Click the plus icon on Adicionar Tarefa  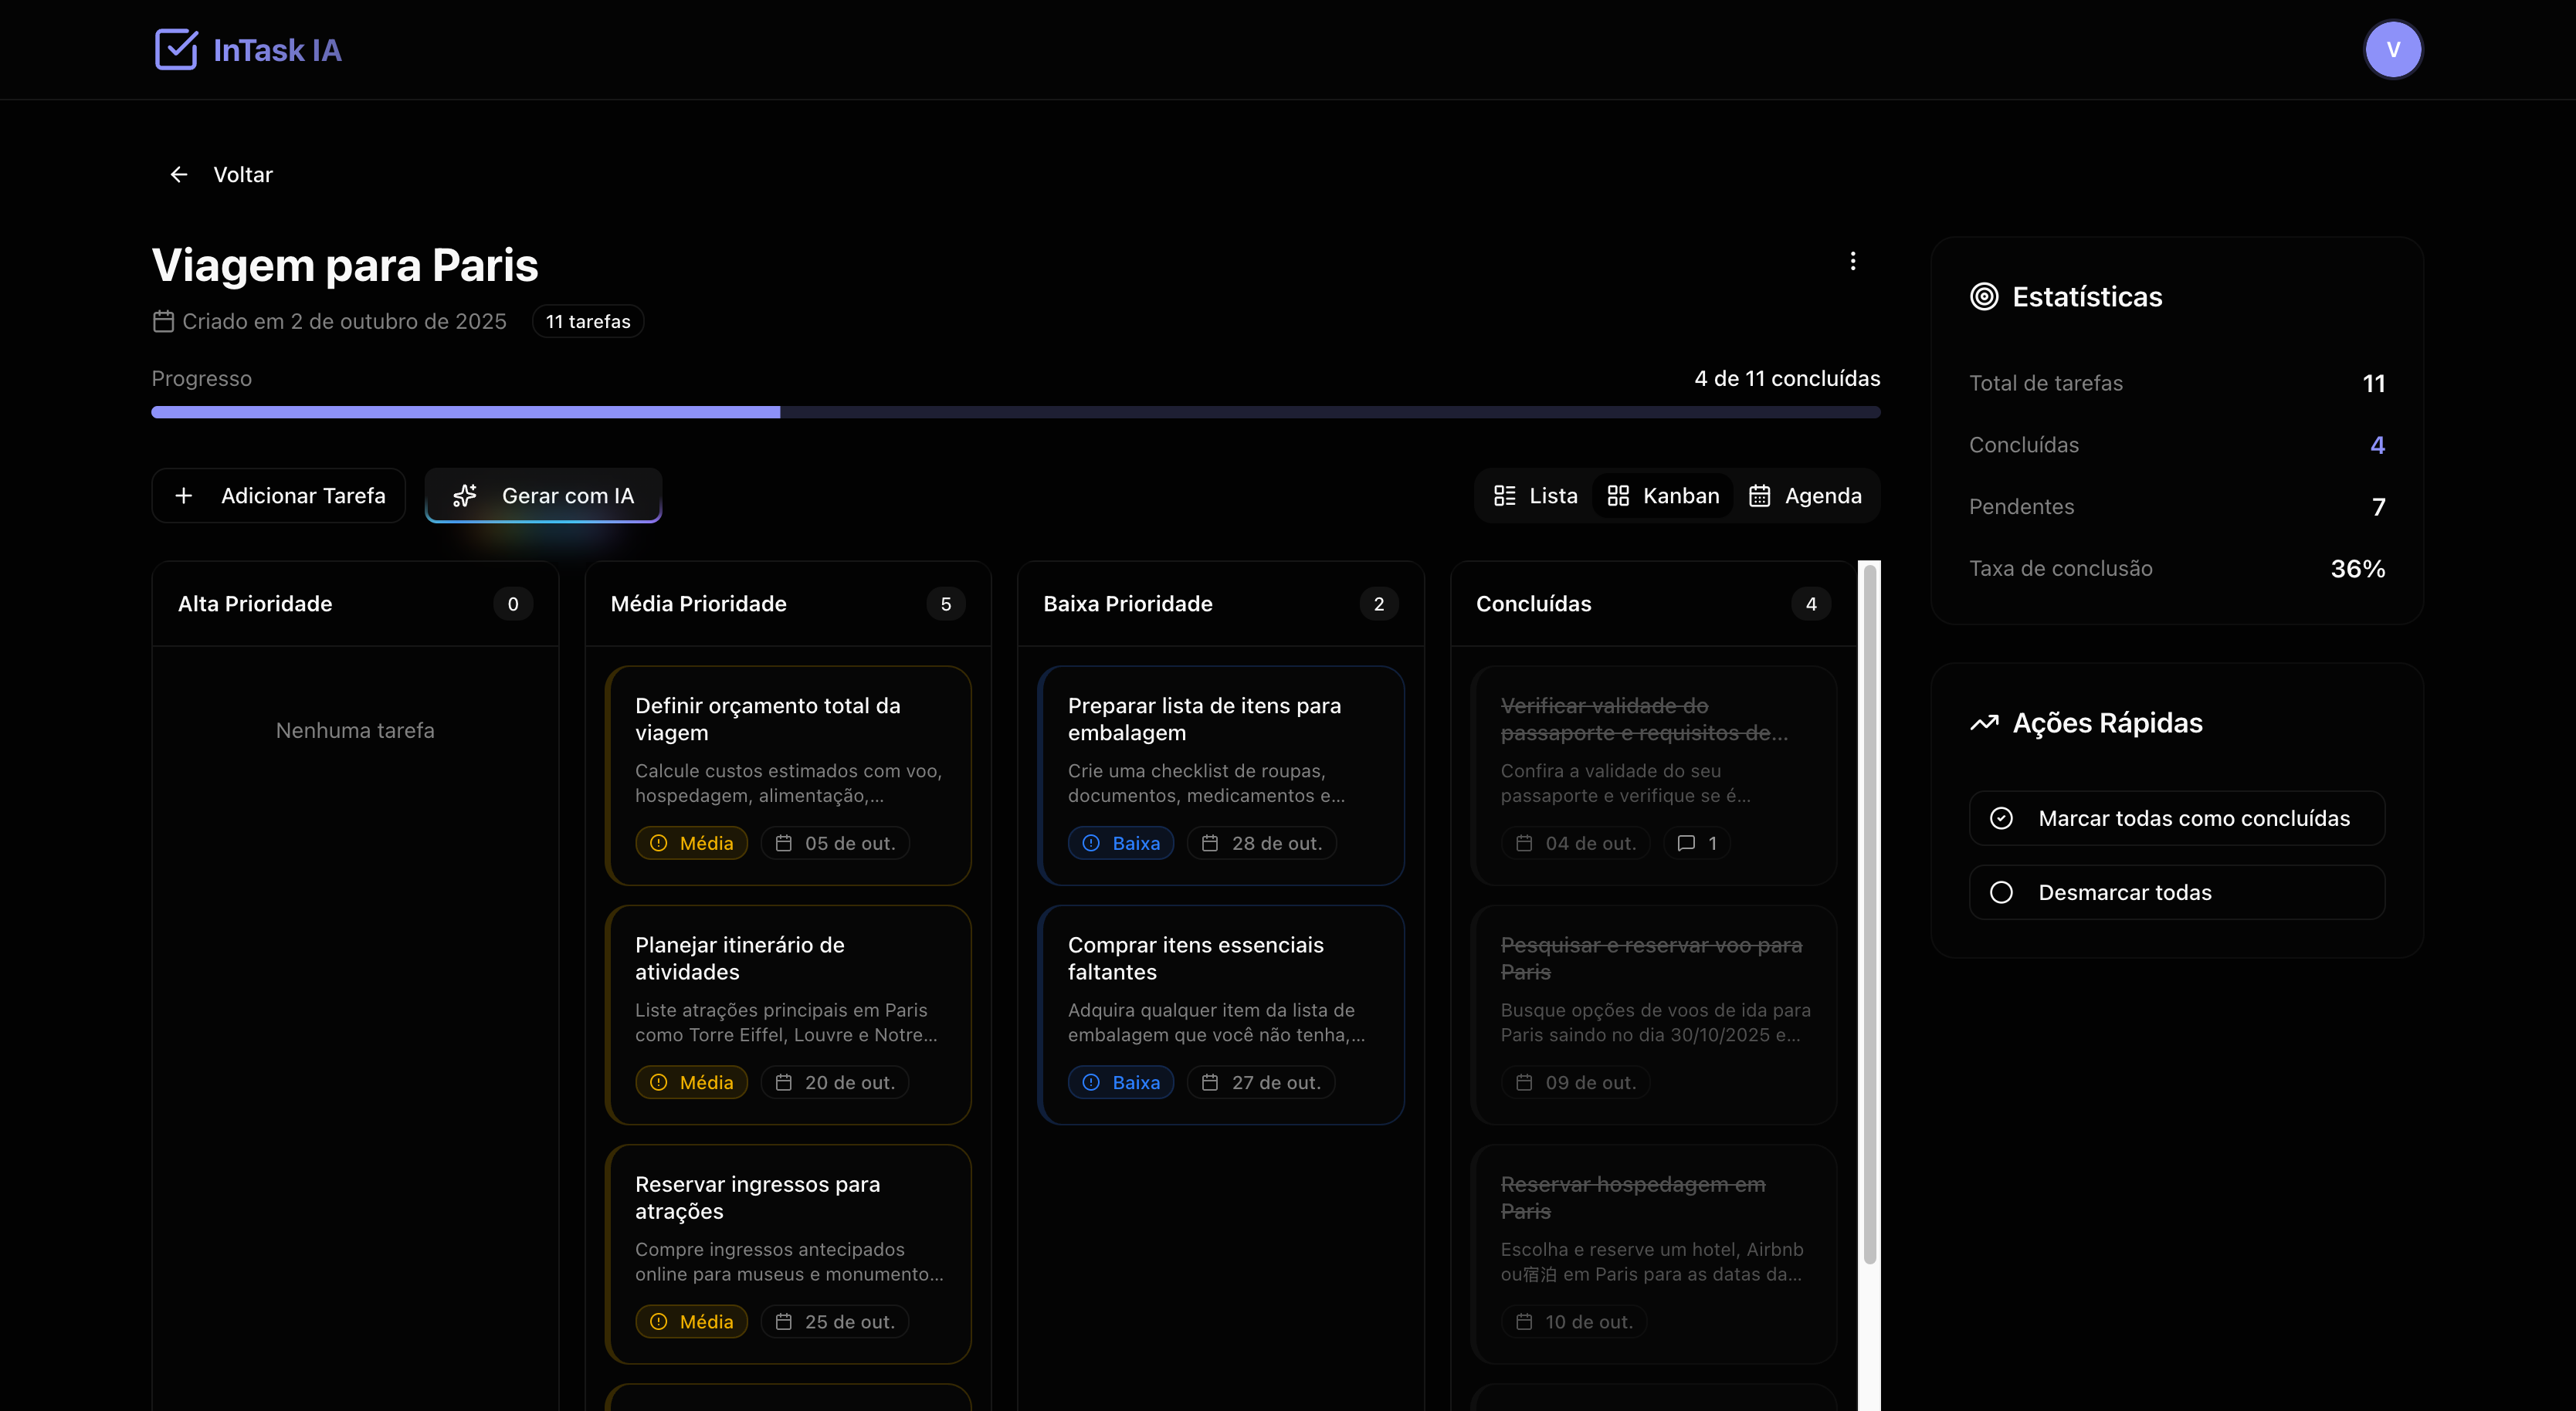tap(184, 496)
